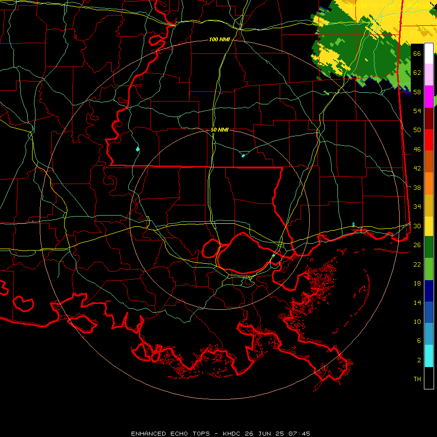Click legend value '30'

pos(417,226)
